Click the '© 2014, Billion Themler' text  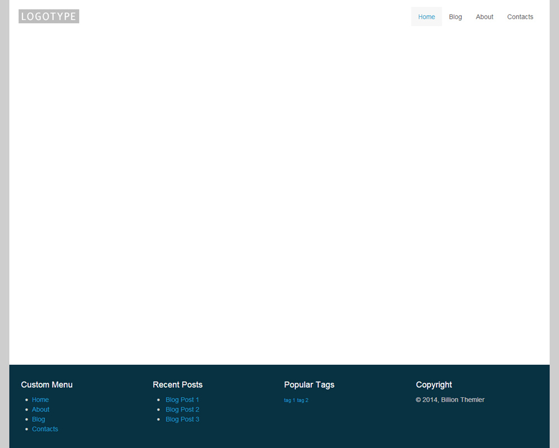point(450,400)
